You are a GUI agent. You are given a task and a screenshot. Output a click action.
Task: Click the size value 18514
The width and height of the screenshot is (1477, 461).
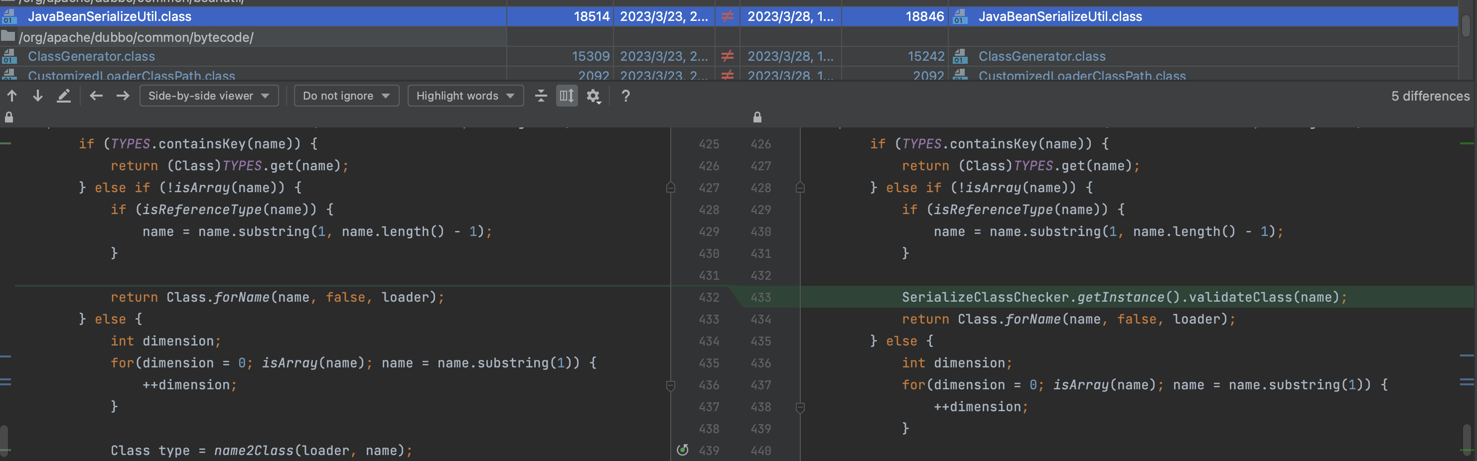[591, 16]
